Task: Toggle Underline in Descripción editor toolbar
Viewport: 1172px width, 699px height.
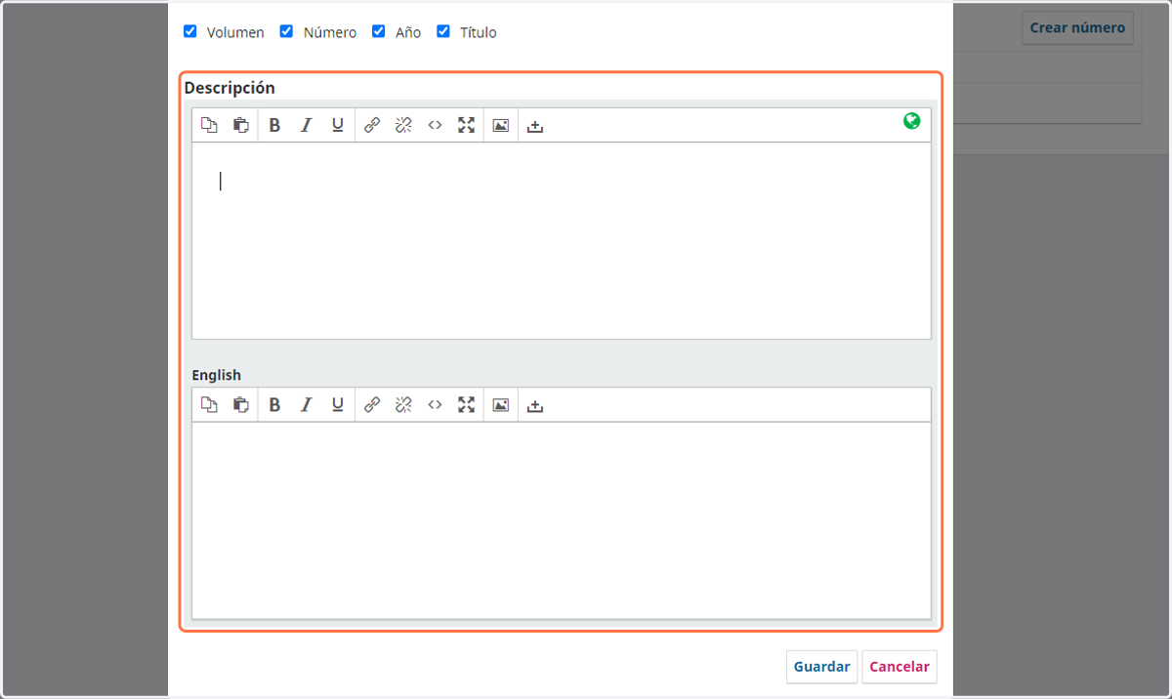Action: tap(338, 125)
